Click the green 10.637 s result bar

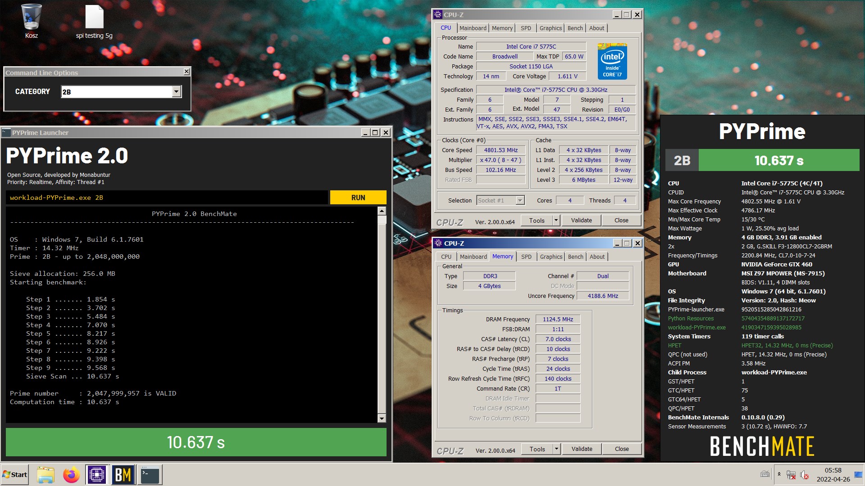(196, 442)
